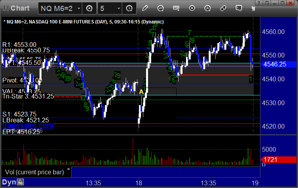298x188 pixels.
Task: Click the 4540.00 price axis label
Action: 273,79
